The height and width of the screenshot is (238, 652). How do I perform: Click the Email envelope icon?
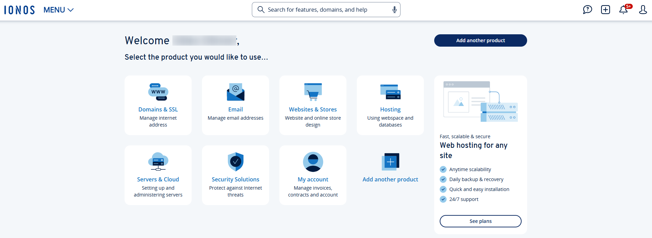(235, 92)
